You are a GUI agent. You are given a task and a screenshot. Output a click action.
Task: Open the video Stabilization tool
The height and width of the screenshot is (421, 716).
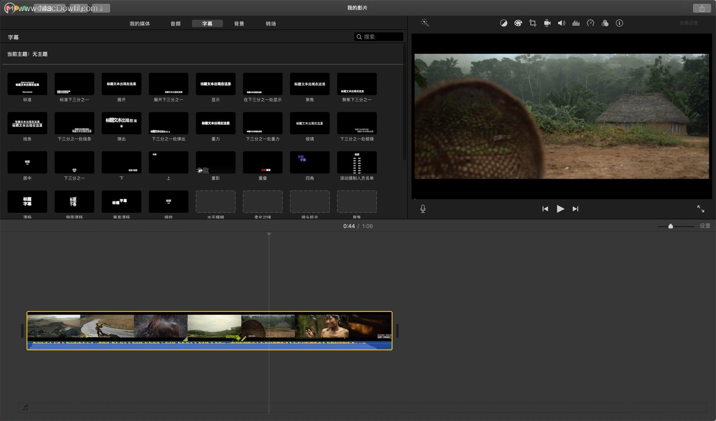coord(547,23)
